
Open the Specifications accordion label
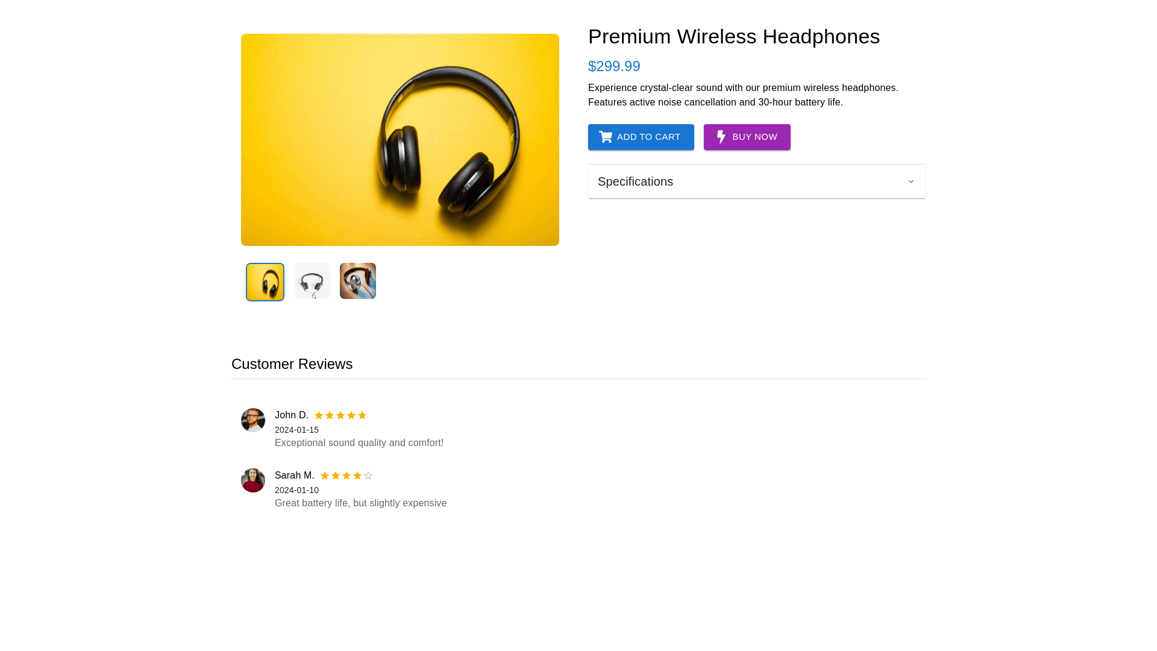click(x=635, y=181)
